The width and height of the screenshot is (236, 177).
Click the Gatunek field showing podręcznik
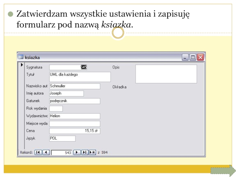click(74, 101)
